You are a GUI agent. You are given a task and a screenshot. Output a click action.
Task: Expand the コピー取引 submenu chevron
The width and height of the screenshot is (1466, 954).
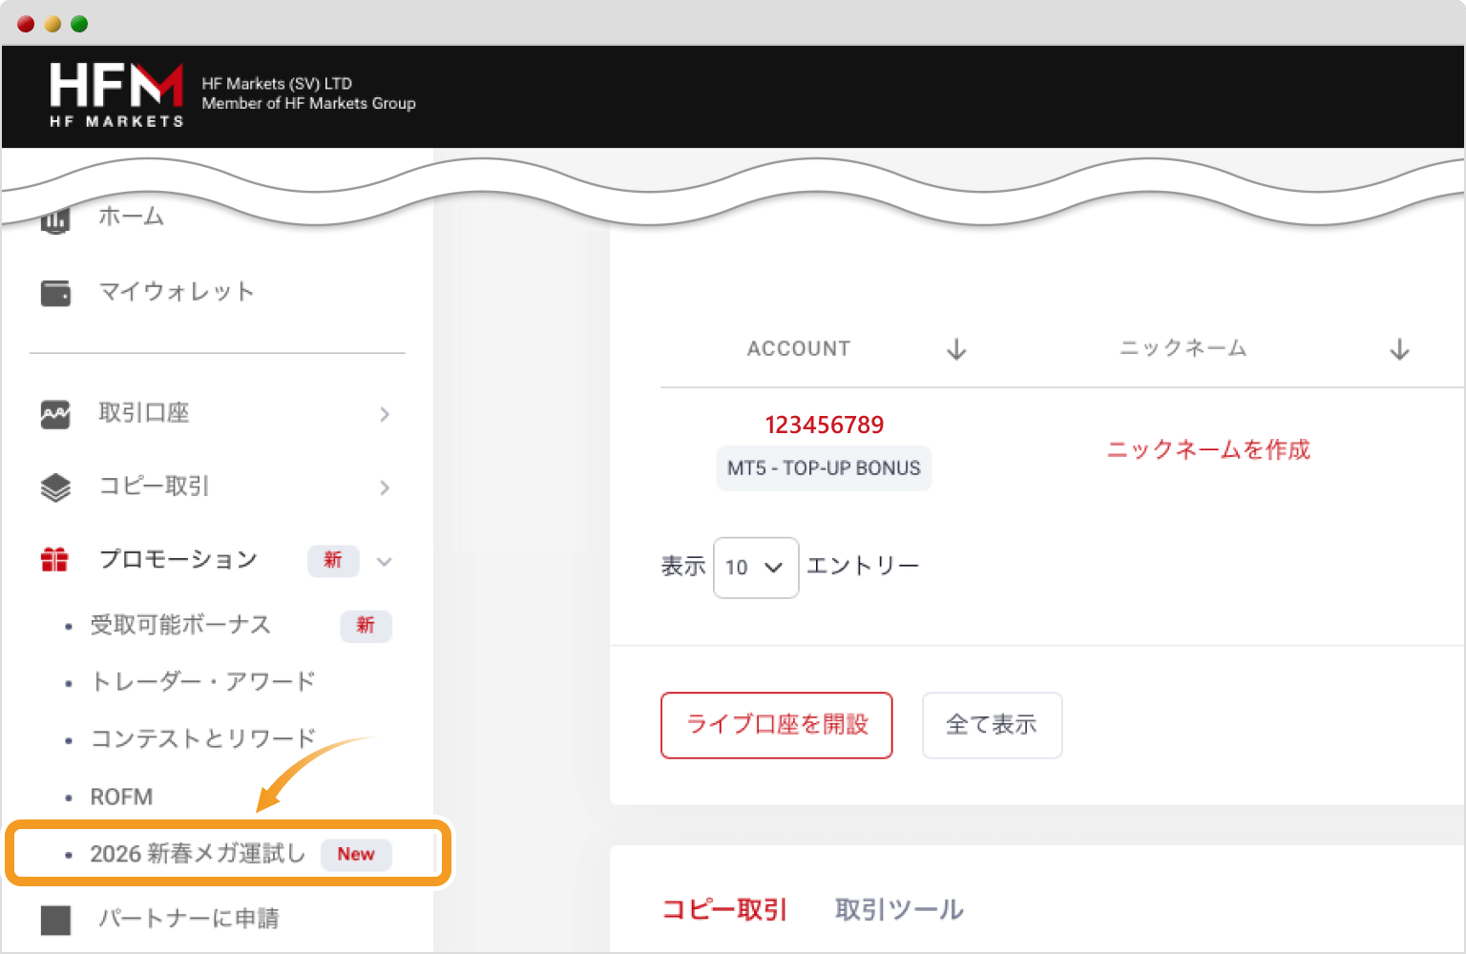point(385,487)
